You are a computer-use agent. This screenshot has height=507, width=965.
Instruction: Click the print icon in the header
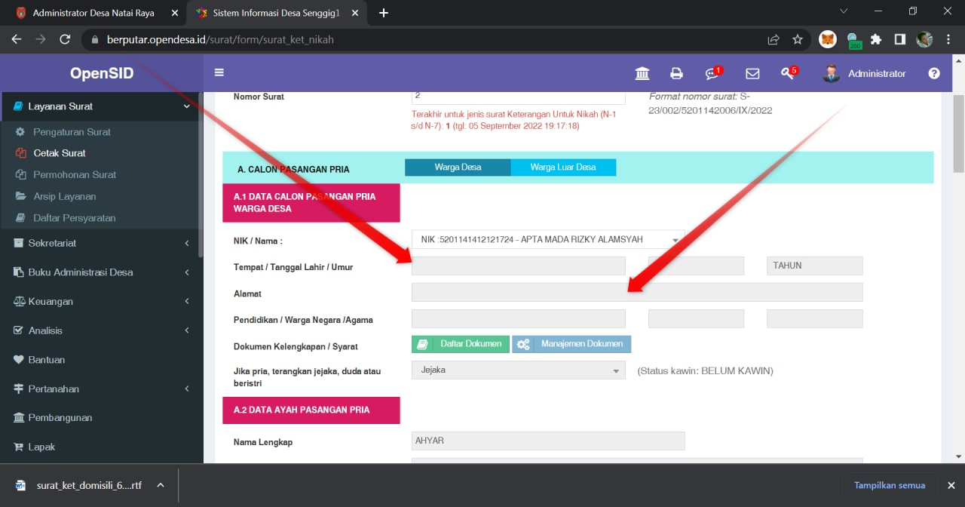click(676, 73)
